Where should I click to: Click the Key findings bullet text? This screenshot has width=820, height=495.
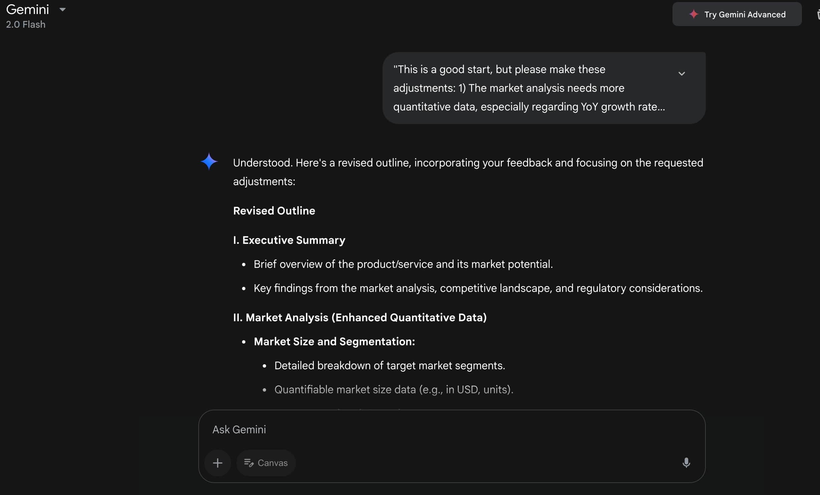478,288
